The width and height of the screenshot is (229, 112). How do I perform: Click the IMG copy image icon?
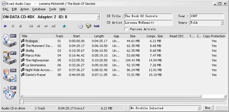(x=10, y=75)
